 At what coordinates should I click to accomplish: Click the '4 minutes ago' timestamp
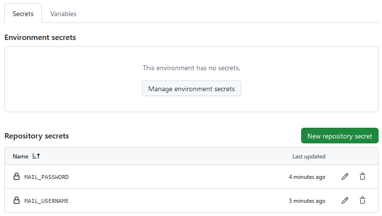307,177
